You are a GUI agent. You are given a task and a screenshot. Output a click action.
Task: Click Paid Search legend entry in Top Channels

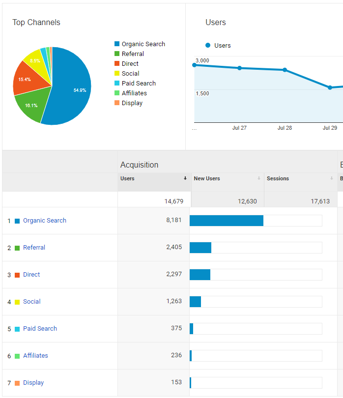tap(135, 83)
